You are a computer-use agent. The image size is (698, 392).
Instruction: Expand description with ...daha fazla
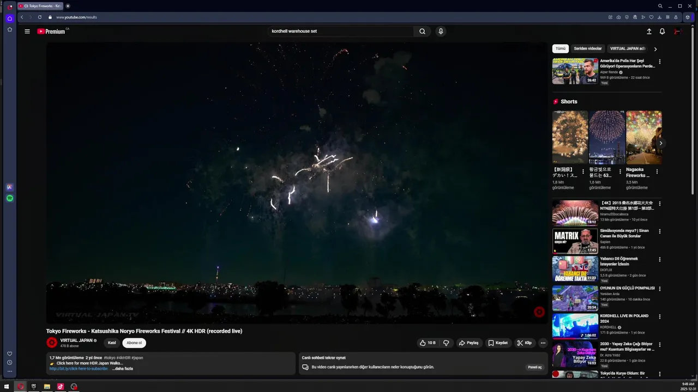pos(123,369)
